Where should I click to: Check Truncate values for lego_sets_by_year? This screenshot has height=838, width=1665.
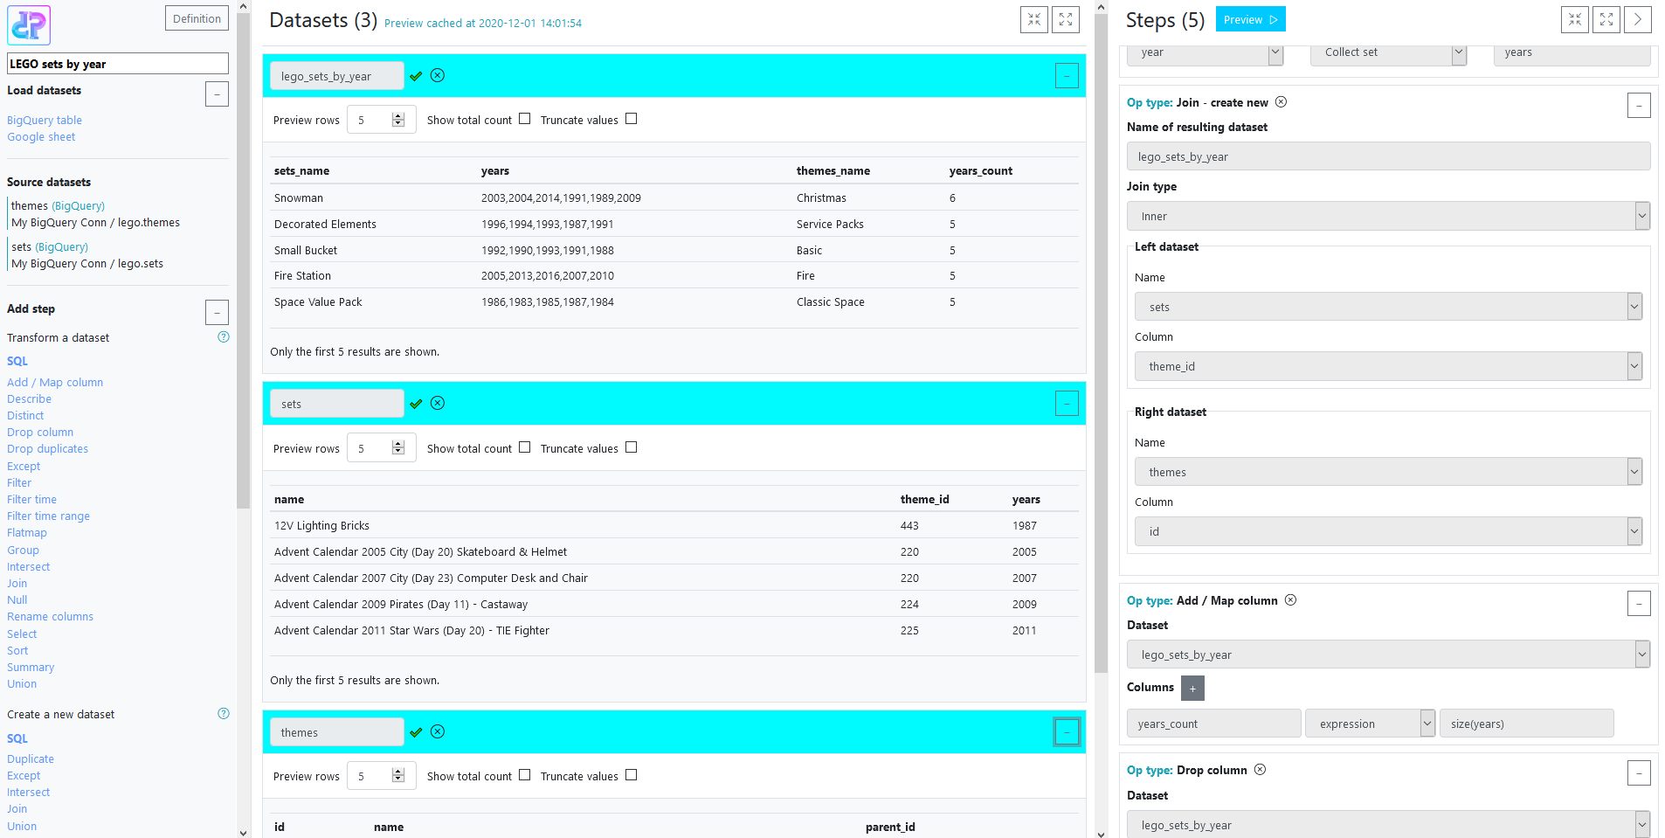point(632,119)
